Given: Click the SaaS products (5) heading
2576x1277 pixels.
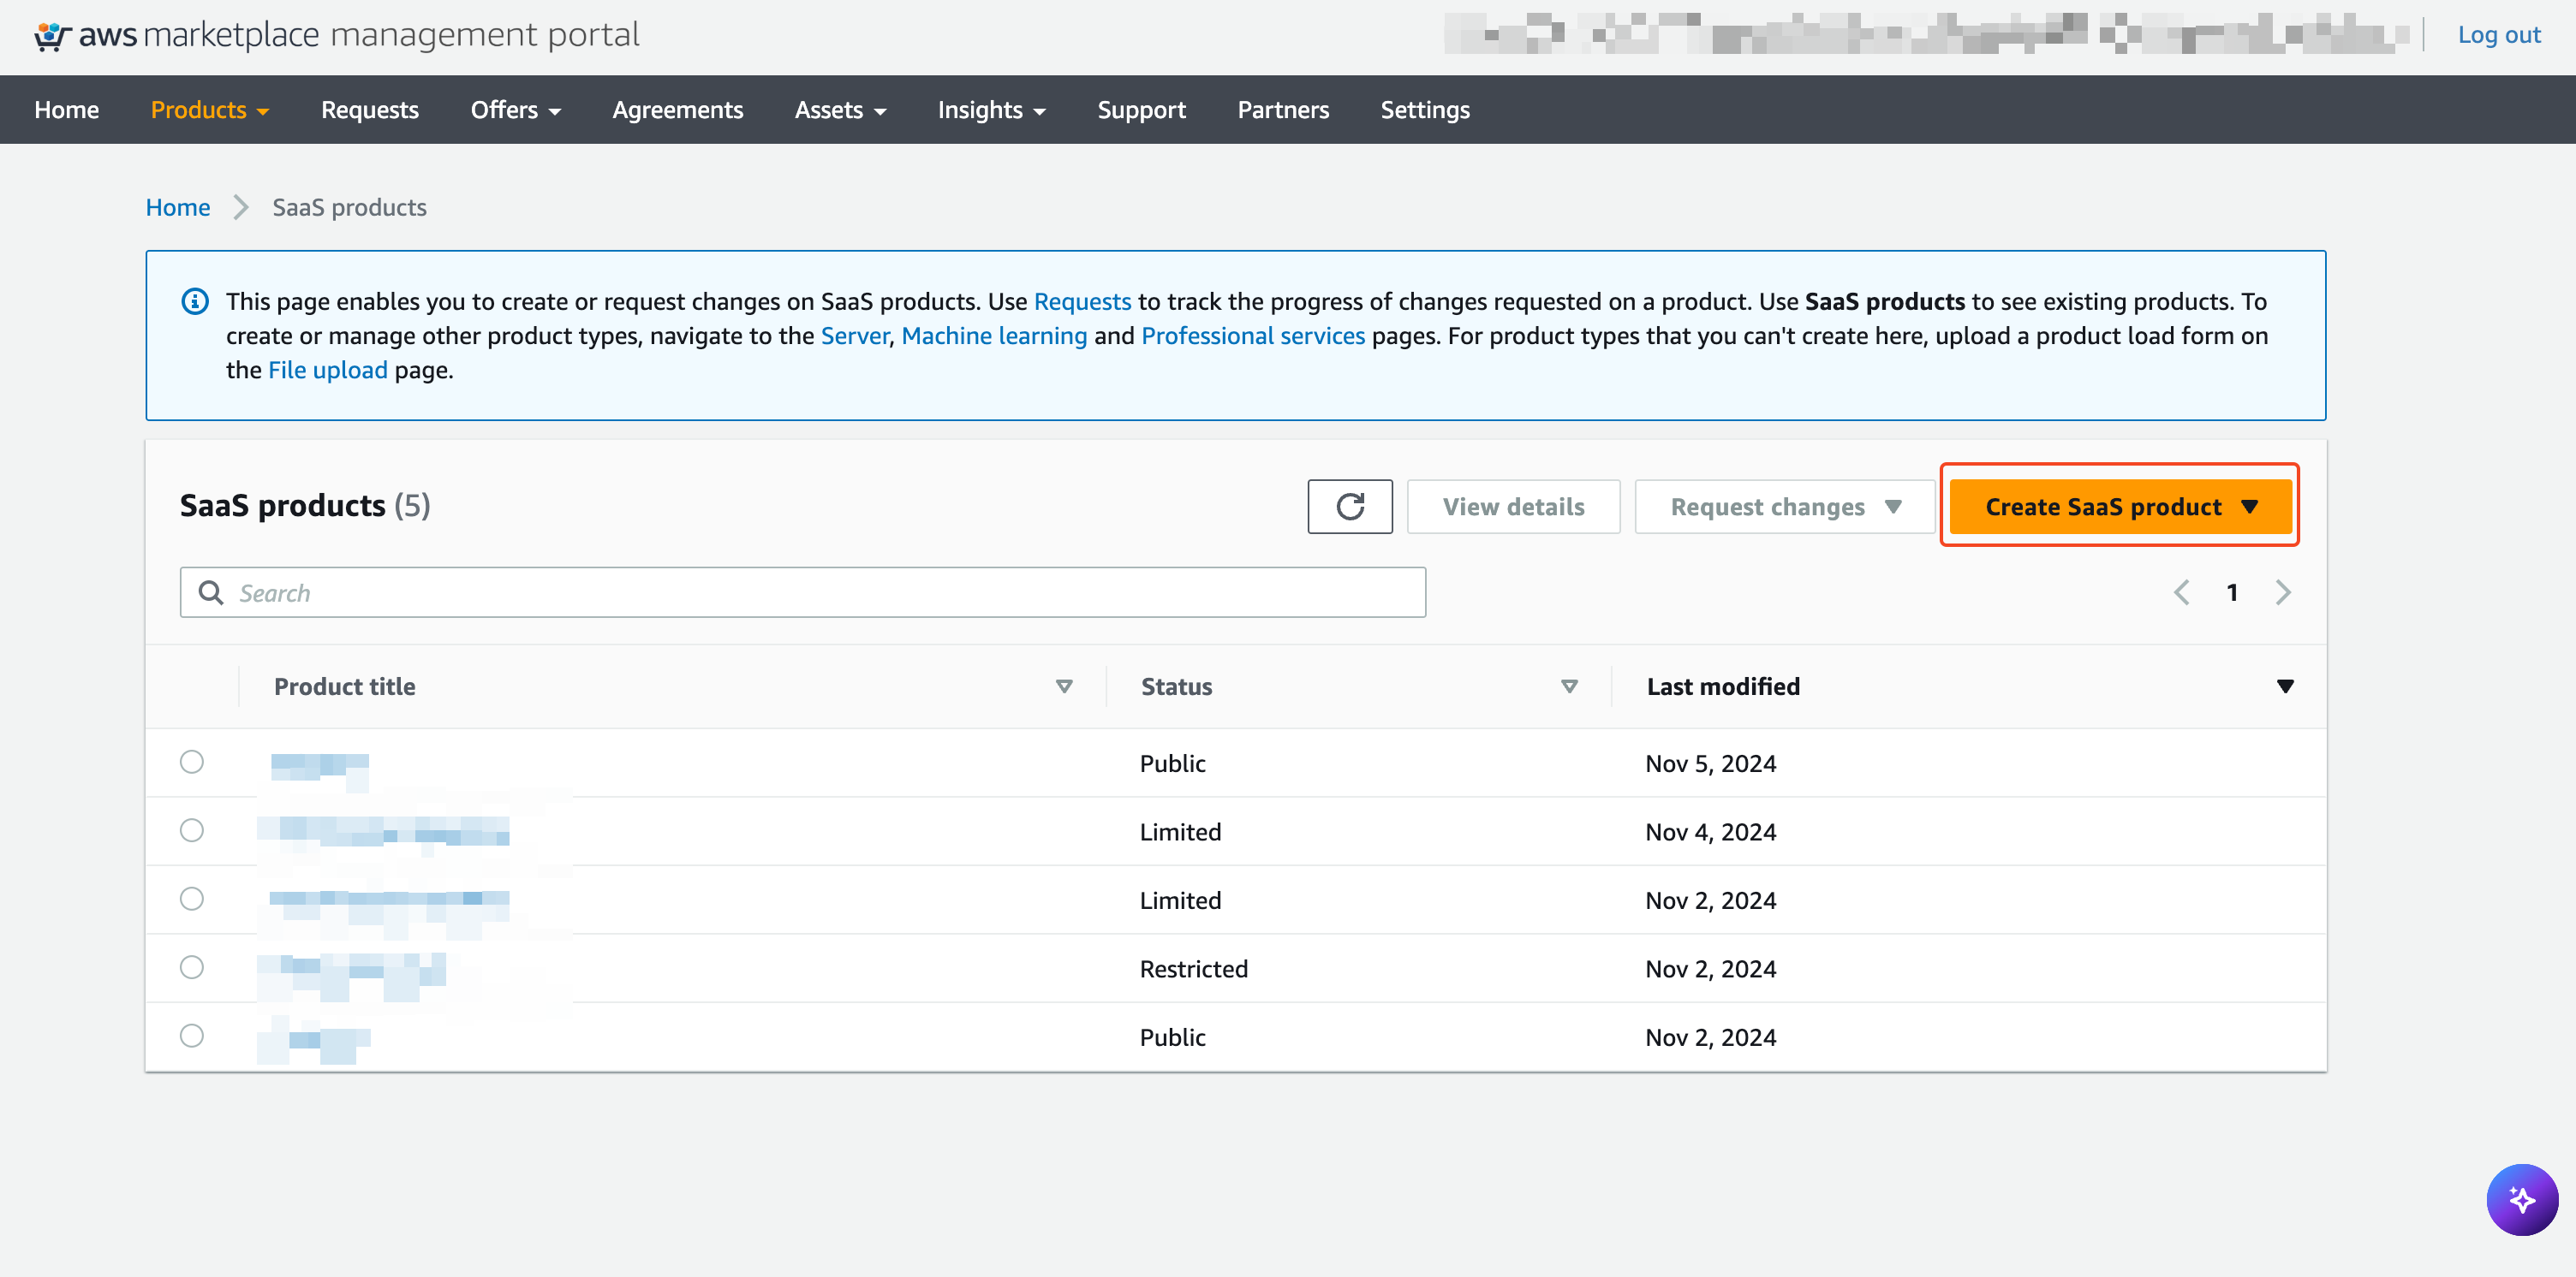Looking at the screenshot, I should coord(305,506).
